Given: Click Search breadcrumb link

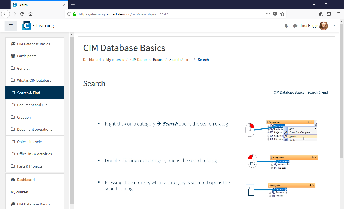Looking at the screenshot, I should [x=203, y=60].
